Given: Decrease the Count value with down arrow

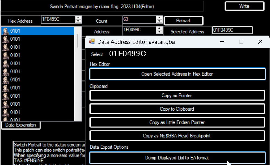Looking at the screenshot, I should coord(160,21).
